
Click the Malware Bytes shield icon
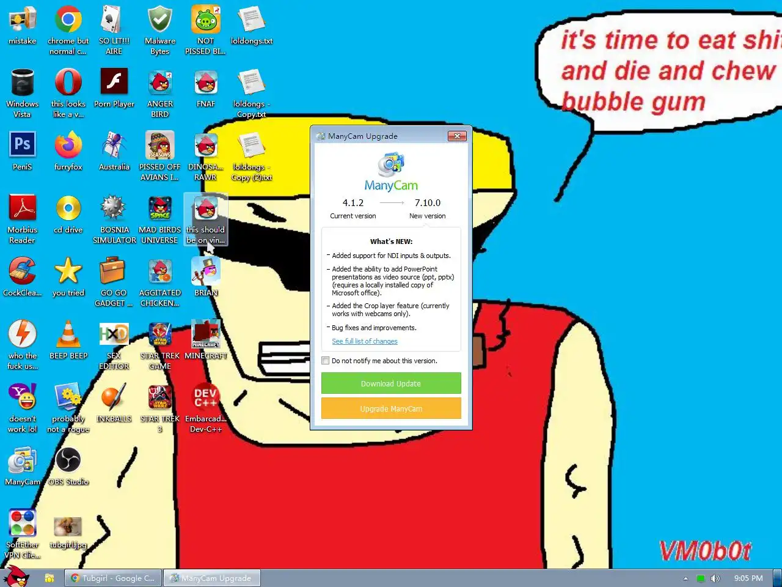(x=160, y=20)
